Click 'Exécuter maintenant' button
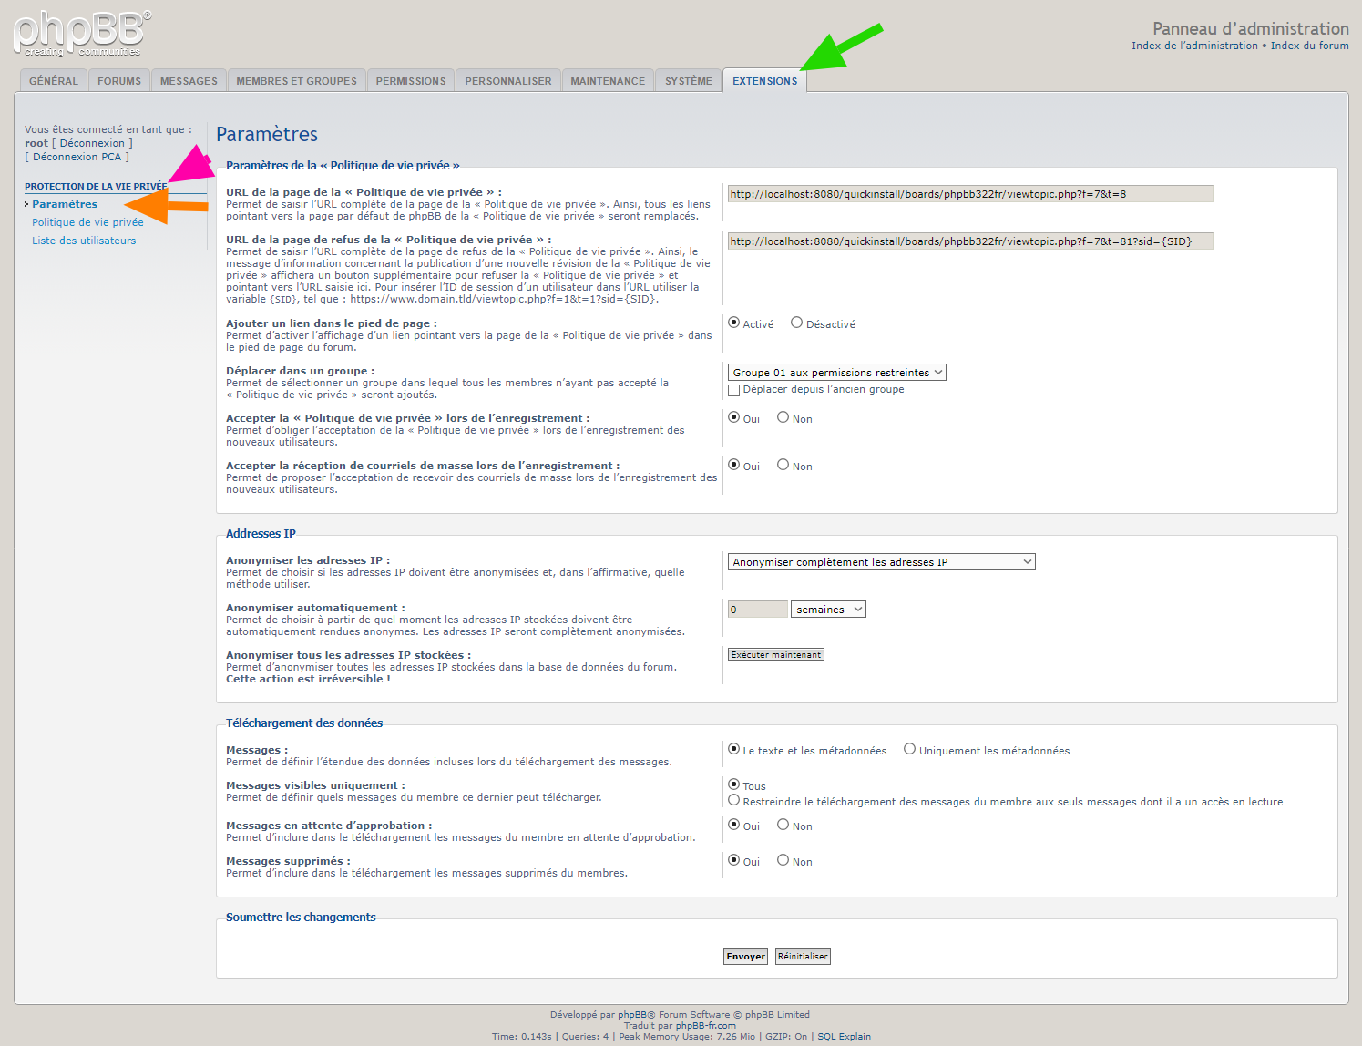Image resolution: width=1362 pixels, height=1046 pixels. [776, 655]
